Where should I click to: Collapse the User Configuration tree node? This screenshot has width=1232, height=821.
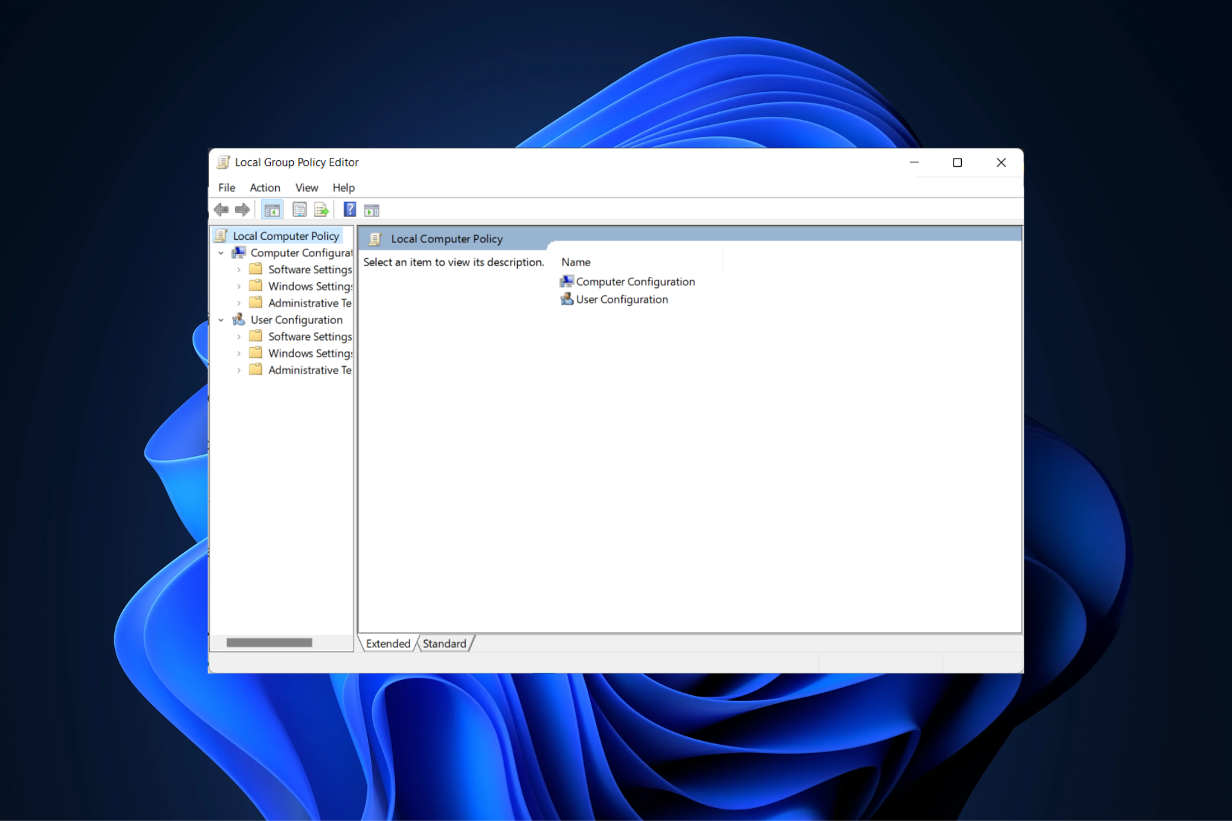click(221, 320)
